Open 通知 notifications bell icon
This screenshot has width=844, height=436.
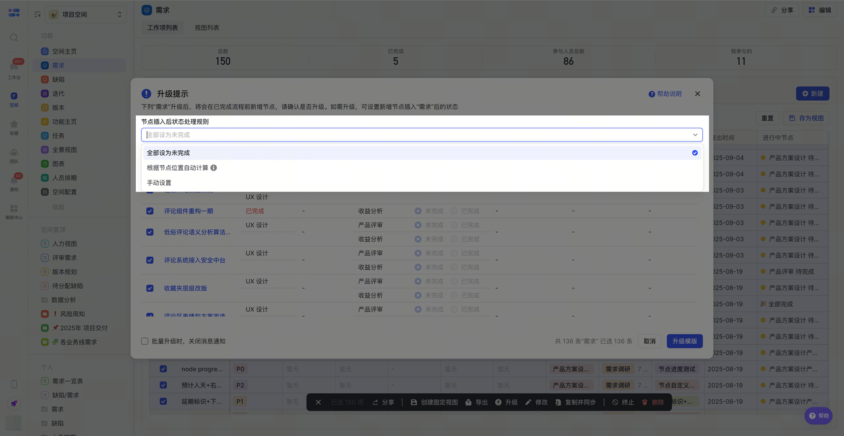pos(14,183)
